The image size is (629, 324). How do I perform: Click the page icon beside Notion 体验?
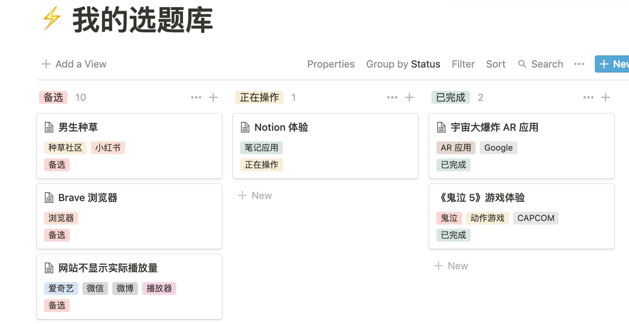(244, 127)
